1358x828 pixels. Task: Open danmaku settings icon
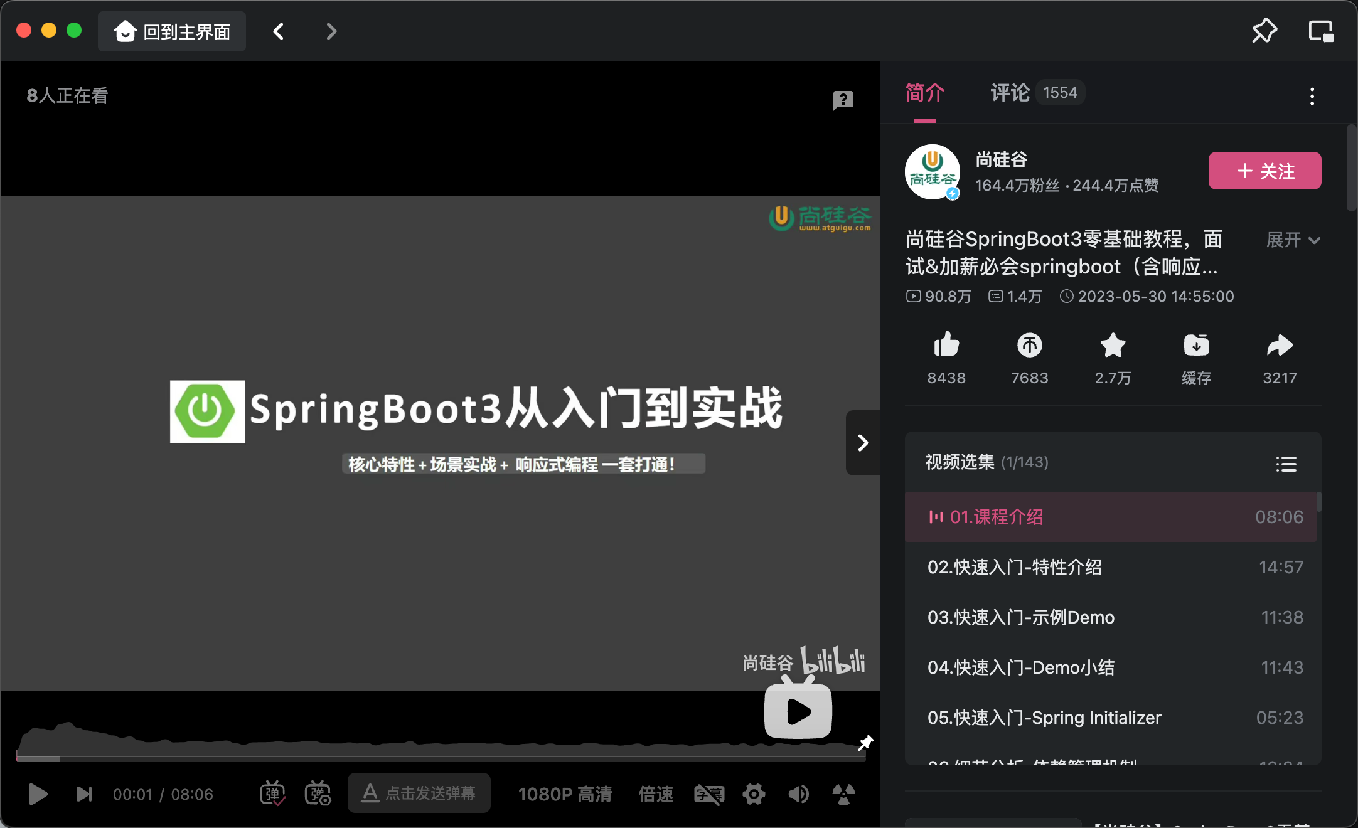[x=318, y=794]
